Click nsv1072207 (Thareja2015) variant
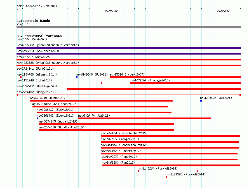The image size is (249, 188). 185,83
